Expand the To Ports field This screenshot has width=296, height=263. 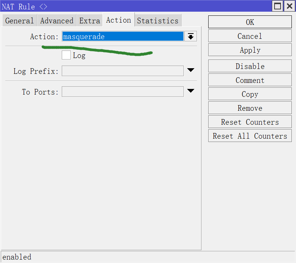[x=191, y=91]
